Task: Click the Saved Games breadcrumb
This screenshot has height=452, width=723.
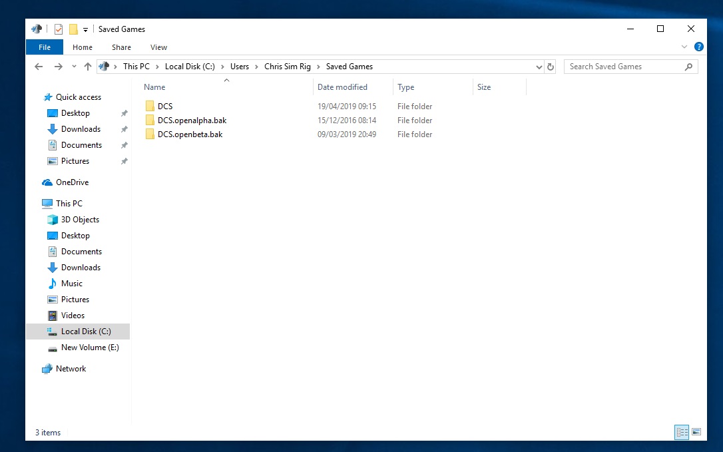Action: (350, 67)
